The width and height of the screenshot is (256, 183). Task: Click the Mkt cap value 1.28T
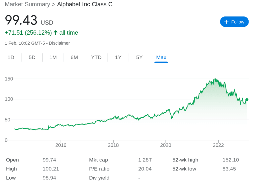pos(145,160)
